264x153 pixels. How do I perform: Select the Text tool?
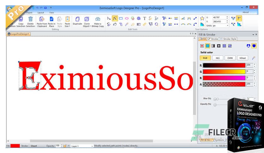tap(144, 18)
